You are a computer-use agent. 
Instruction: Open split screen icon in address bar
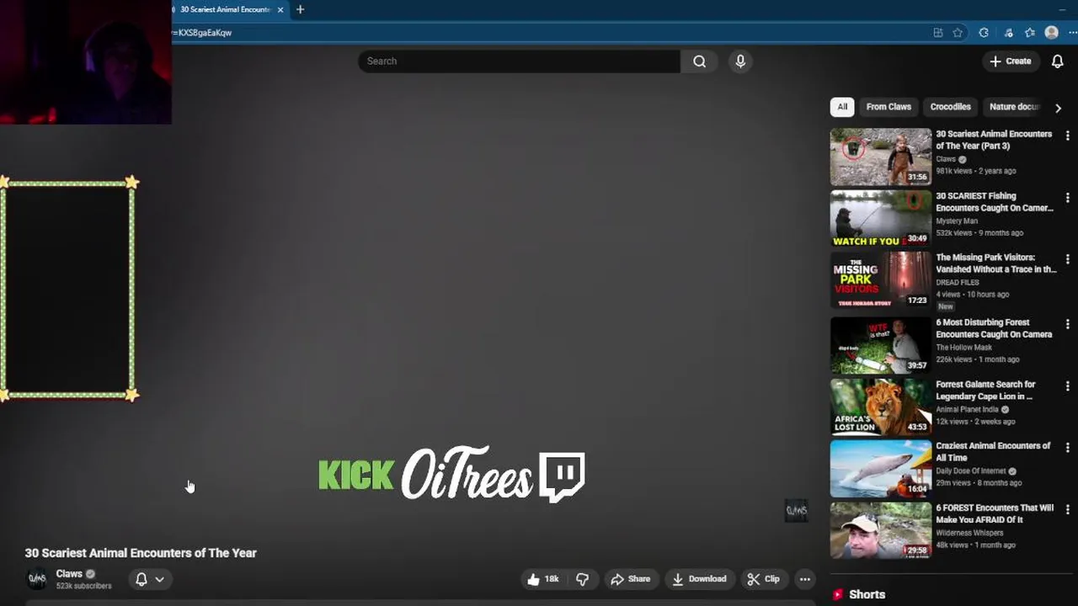(x=937, y=33)
